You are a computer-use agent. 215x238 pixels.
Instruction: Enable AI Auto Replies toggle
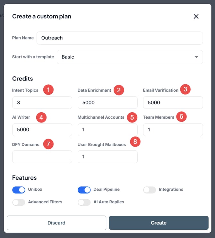84,202
